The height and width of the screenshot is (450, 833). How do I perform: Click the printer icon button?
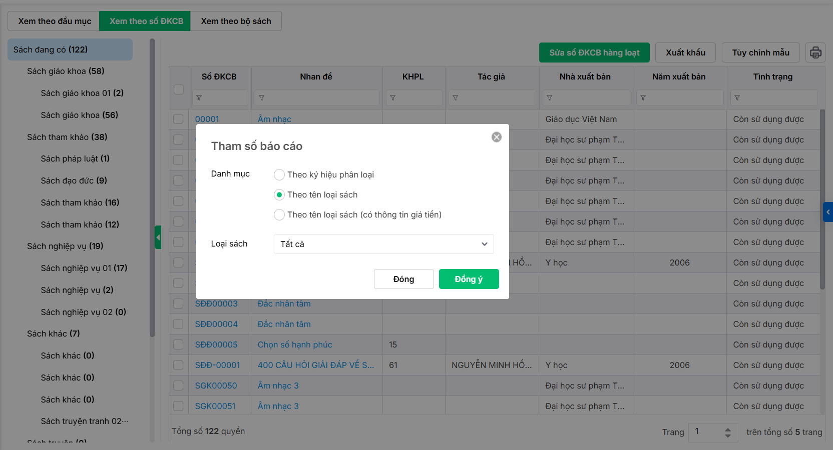pos(815,52)
